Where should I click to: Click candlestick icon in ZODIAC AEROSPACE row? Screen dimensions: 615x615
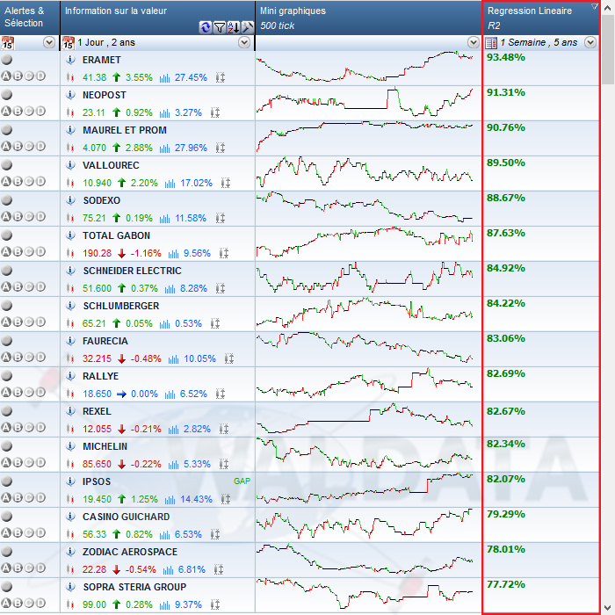(x=70, y=569)
